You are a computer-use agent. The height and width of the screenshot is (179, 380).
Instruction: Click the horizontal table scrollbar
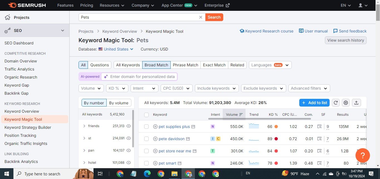259,119
